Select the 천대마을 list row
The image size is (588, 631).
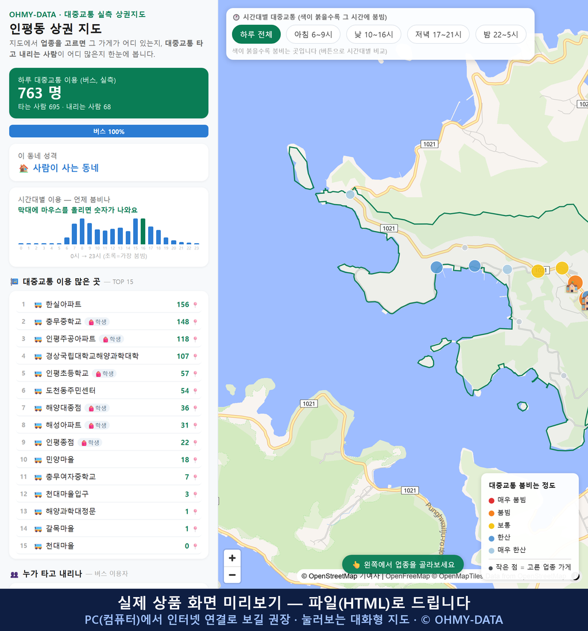point(109,546)
